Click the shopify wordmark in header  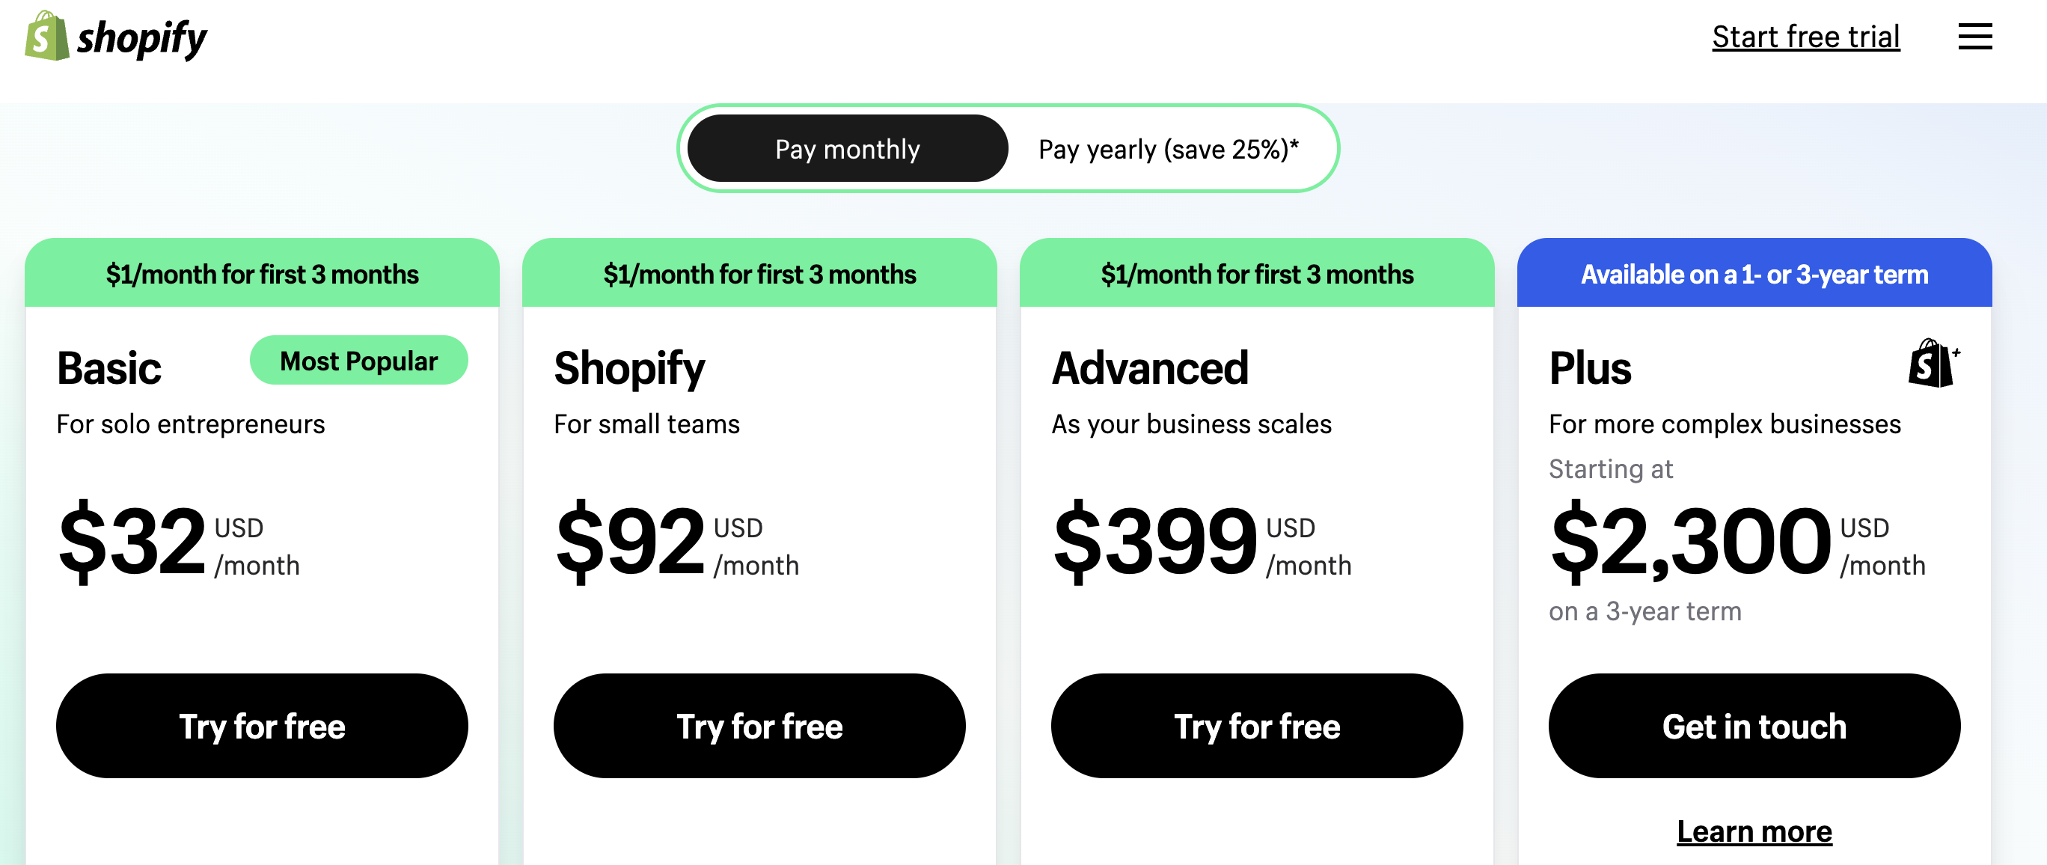click(x=141, y=38)
